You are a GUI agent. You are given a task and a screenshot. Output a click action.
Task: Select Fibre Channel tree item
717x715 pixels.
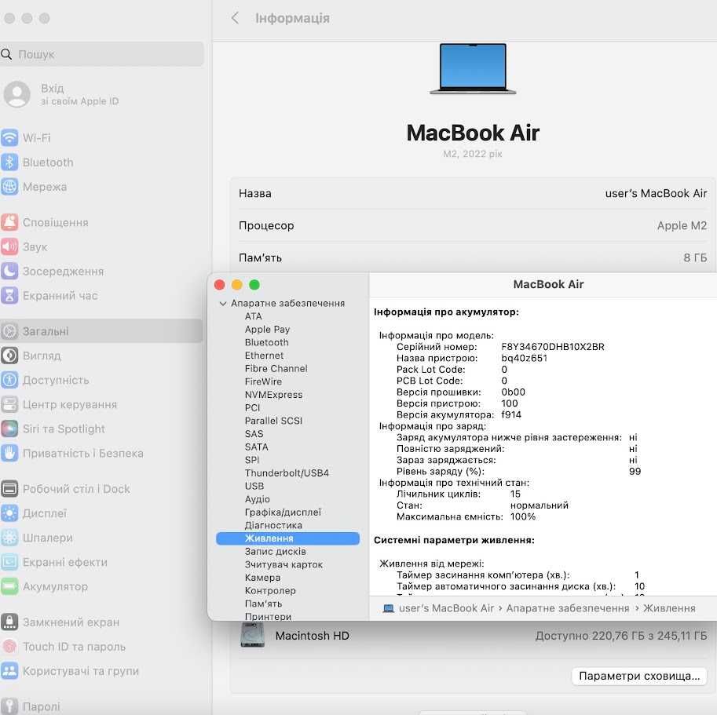pyautogui.click(x=276, y=368)
